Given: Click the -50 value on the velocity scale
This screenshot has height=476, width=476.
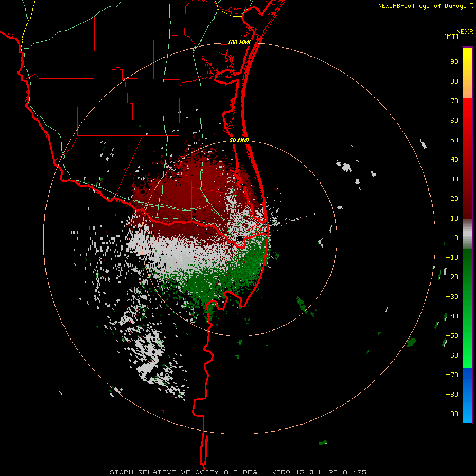Looking at the screenshot, I should click(x=452, y=336).
